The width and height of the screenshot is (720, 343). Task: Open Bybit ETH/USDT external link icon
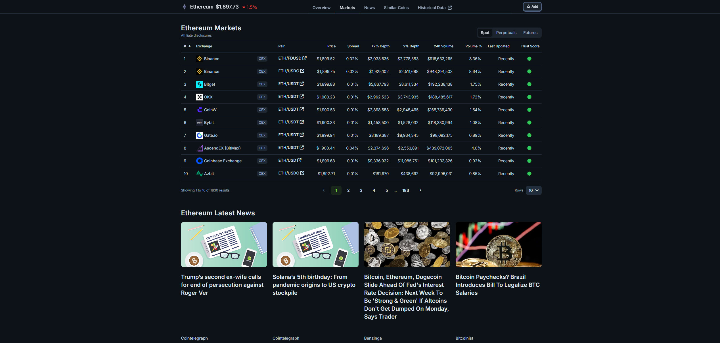302,122
